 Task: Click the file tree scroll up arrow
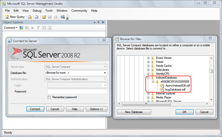pos(211,58)
